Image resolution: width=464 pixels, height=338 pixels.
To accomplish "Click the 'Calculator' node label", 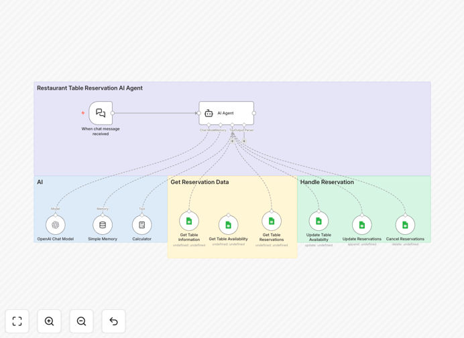I will click(x=141, y=239).
